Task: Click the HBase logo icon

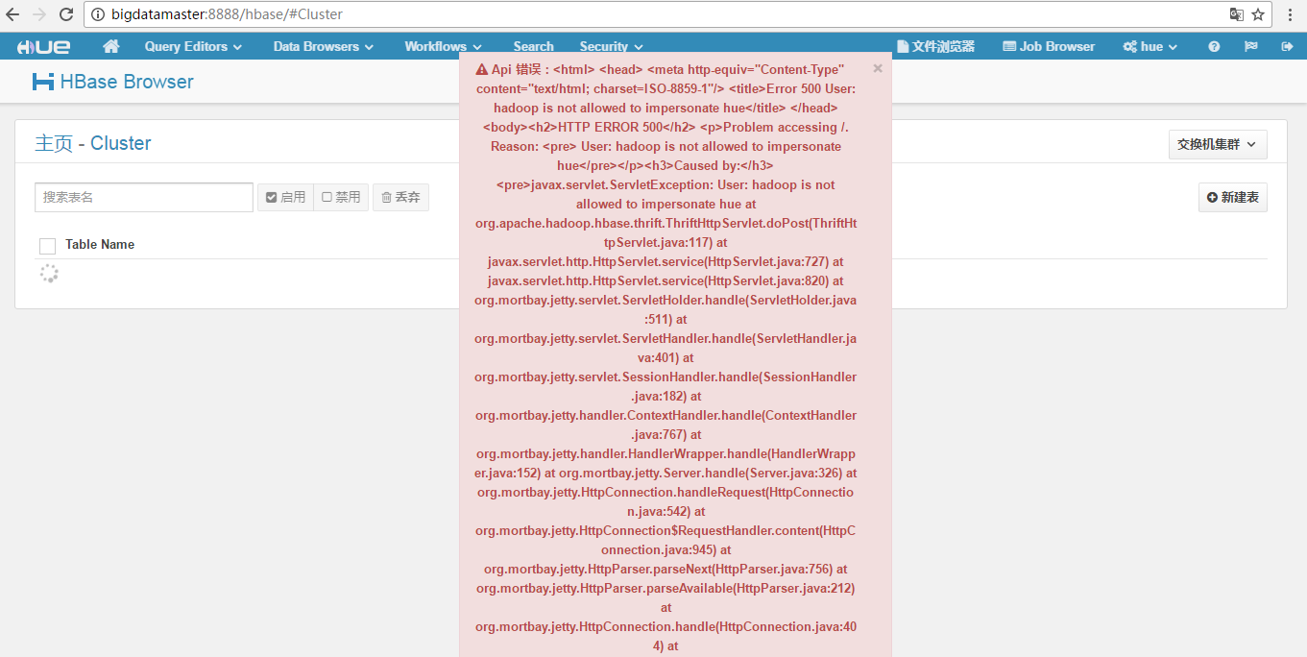Action: click(x=43, y=82)
